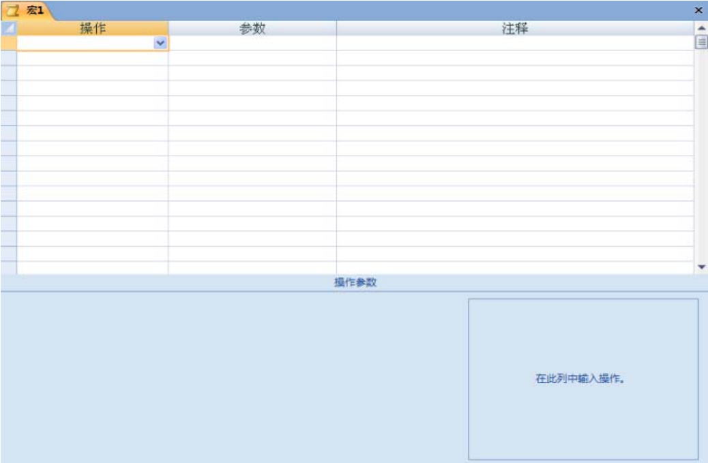708x463 pixels.
Task: Click the select-all corner of the grid
Action: click(8, 28)
